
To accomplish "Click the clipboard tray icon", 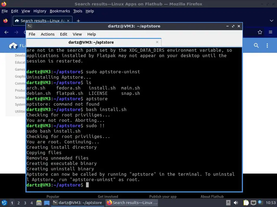I will (x=246, y=203).
